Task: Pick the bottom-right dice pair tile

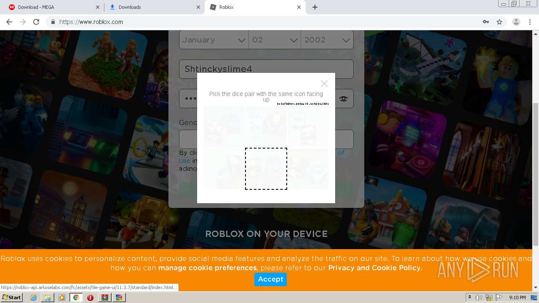Action: click(308, 168)
